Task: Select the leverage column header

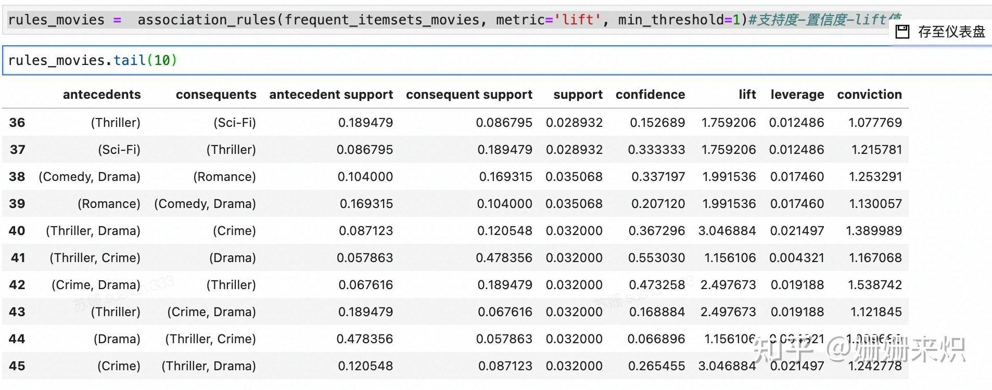Action: [797, 95]
